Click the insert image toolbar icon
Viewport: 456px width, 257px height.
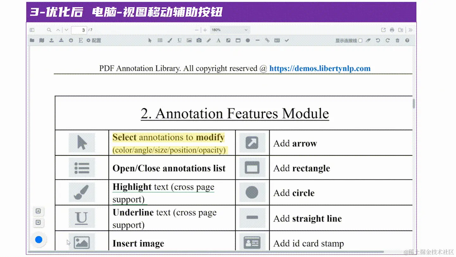click(x=189, y=41)
